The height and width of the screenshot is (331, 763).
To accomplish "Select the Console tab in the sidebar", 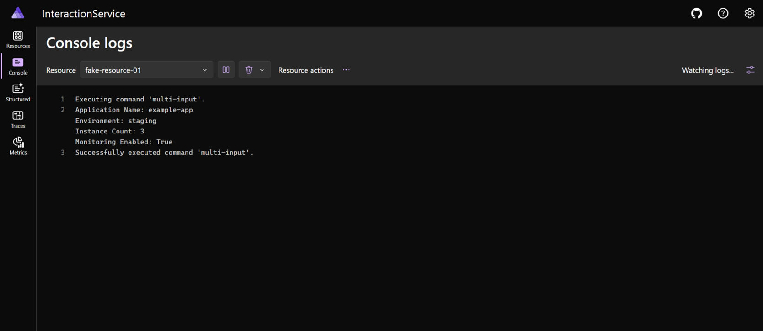I will tap(18, 66).
